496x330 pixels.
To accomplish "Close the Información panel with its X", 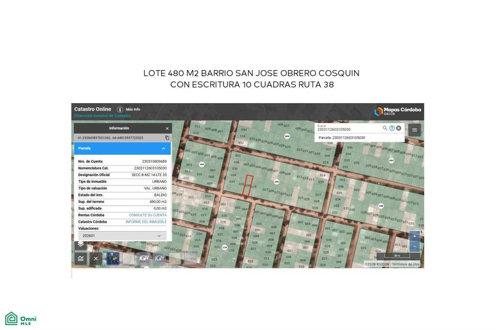I will point(167,129).
